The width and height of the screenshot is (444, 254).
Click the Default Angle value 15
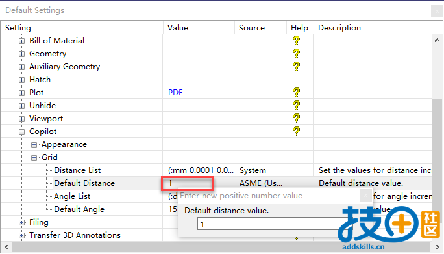(173, 209)
